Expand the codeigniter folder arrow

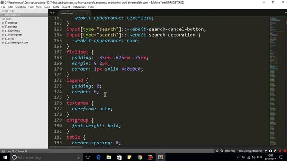pos(3,35)
